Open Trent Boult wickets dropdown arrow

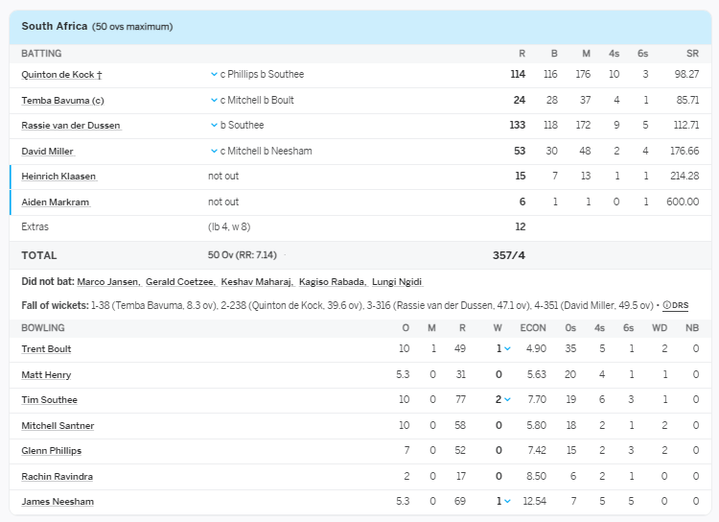point(507,349)
